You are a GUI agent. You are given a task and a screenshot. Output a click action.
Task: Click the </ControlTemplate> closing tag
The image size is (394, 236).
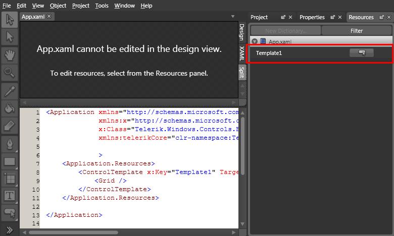[x=115, y=189]
